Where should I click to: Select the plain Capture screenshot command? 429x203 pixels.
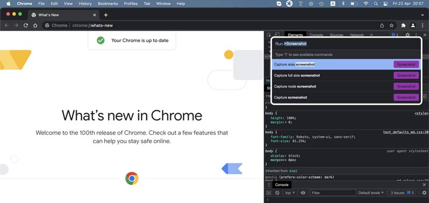pyautogui.click(x=346, y=97)
